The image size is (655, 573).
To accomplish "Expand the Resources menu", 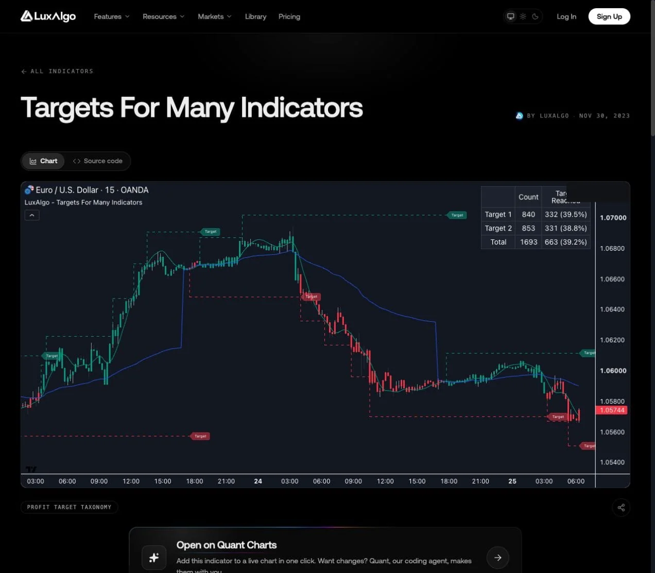I will point(163,16).
